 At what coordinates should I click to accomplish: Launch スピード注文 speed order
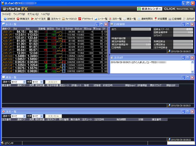click(38, 19)
